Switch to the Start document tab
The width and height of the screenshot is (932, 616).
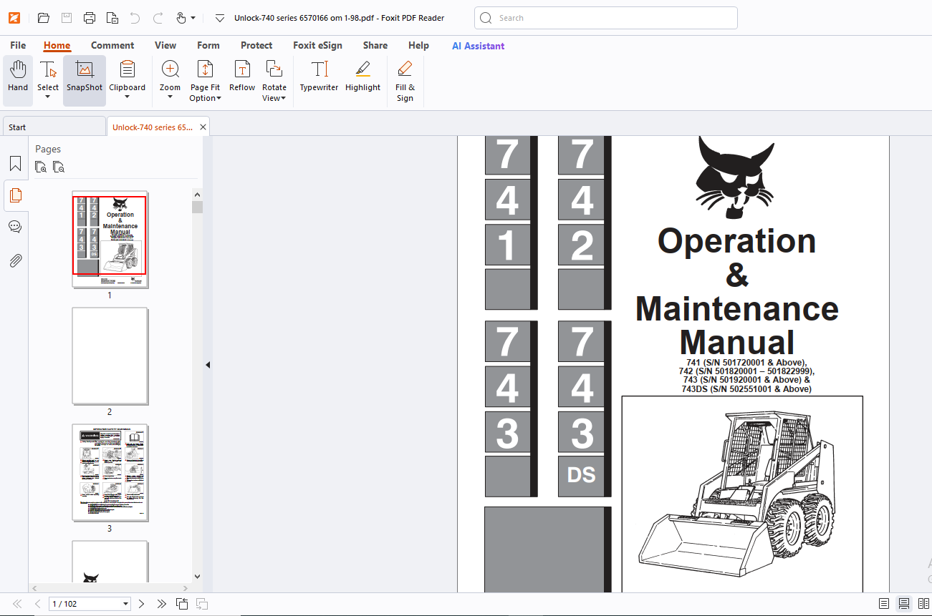54,127
